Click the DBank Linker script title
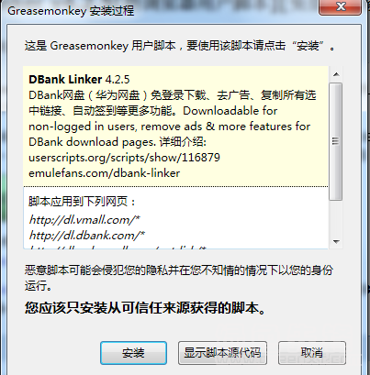The height and width of the screenshot is (375, 370). [65, 80]
